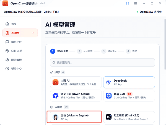166x125 pixels.
Task: Click the 内置 AI red logo icon
Action: click(56, 82)
